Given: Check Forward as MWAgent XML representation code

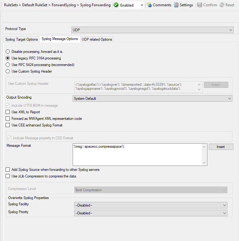Looking at the screenshot, I should click(x=8, y=119).
